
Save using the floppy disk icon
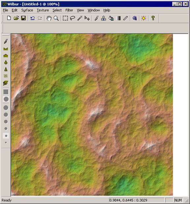(x=23, y=18)
